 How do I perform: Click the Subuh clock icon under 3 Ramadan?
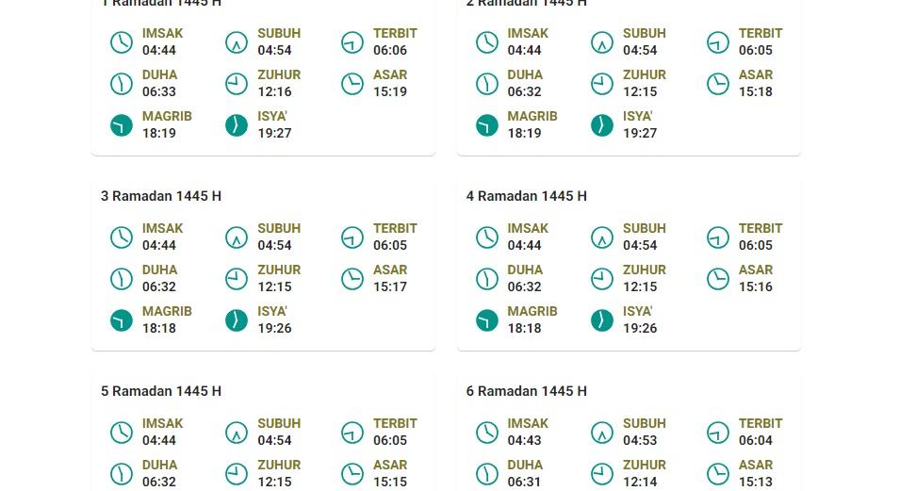click(x=237, y=237)
